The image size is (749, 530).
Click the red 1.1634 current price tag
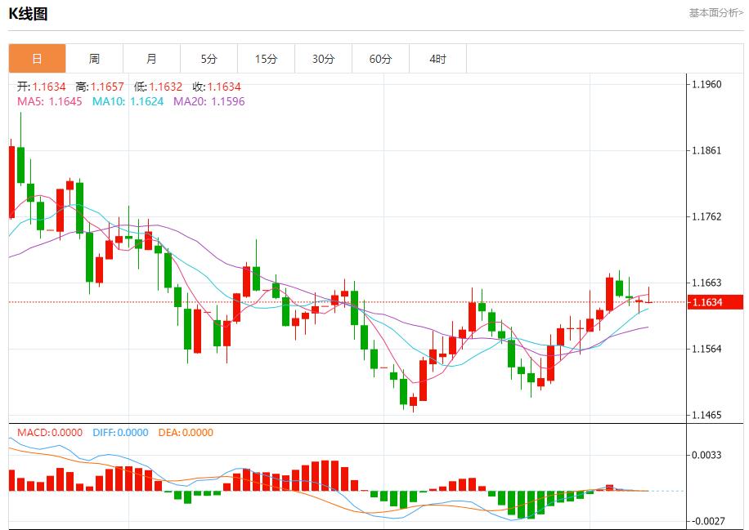(x=716, y=302)
